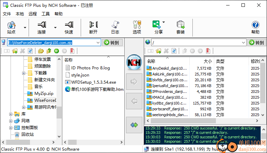Image resolution: width=267 pixels, height=153 pixels.
Task: Click the NCH logo icon
Action: pos(134,62)
